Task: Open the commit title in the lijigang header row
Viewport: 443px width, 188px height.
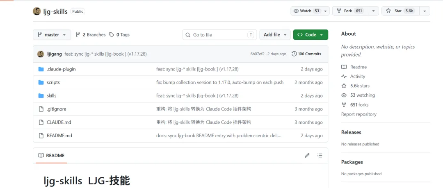Action: pos(105,54)
